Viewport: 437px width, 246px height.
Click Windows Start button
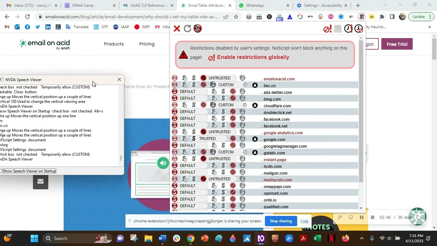34,238
